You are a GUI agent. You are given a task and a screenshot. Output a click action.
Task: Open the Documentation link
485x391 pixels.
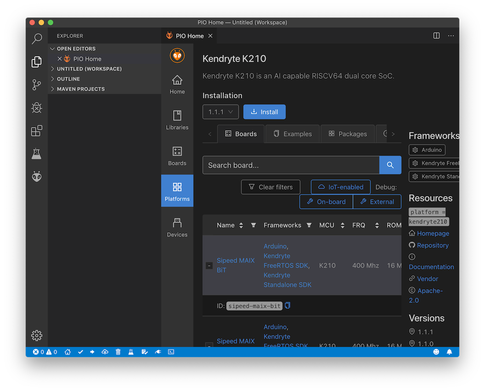pos(431,267)
